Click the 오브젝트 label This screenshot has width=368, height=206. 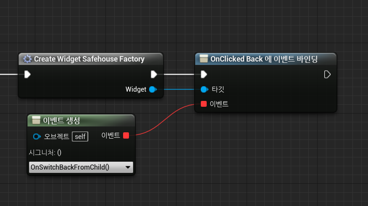(57, 136)
